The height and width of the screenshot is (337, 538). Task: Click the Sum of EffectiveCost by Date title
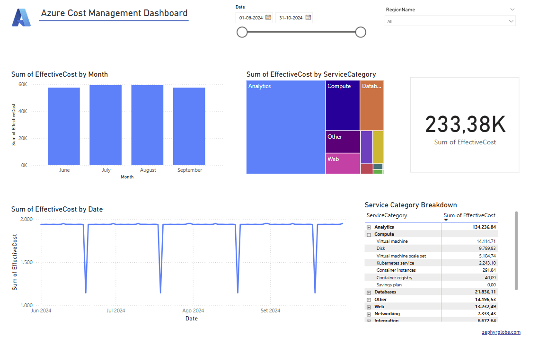pyautogui.click(x=57, y=209)
